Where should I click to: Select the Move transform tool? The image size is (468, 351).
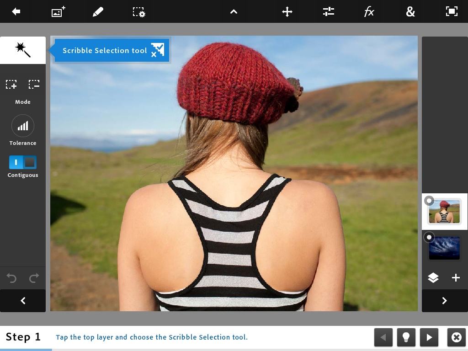[x=287, y=11]
